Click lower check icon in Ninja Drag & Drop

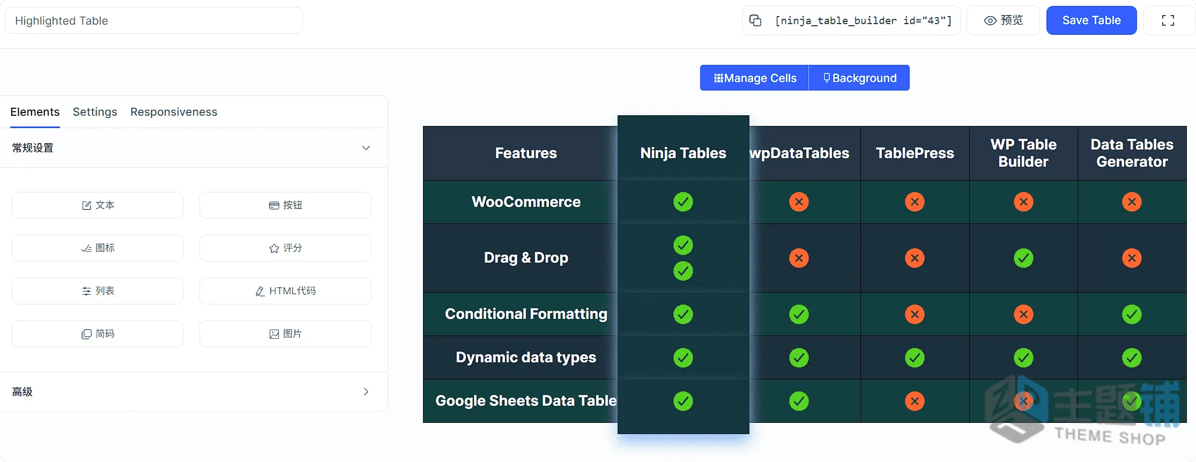coord(683,271)
